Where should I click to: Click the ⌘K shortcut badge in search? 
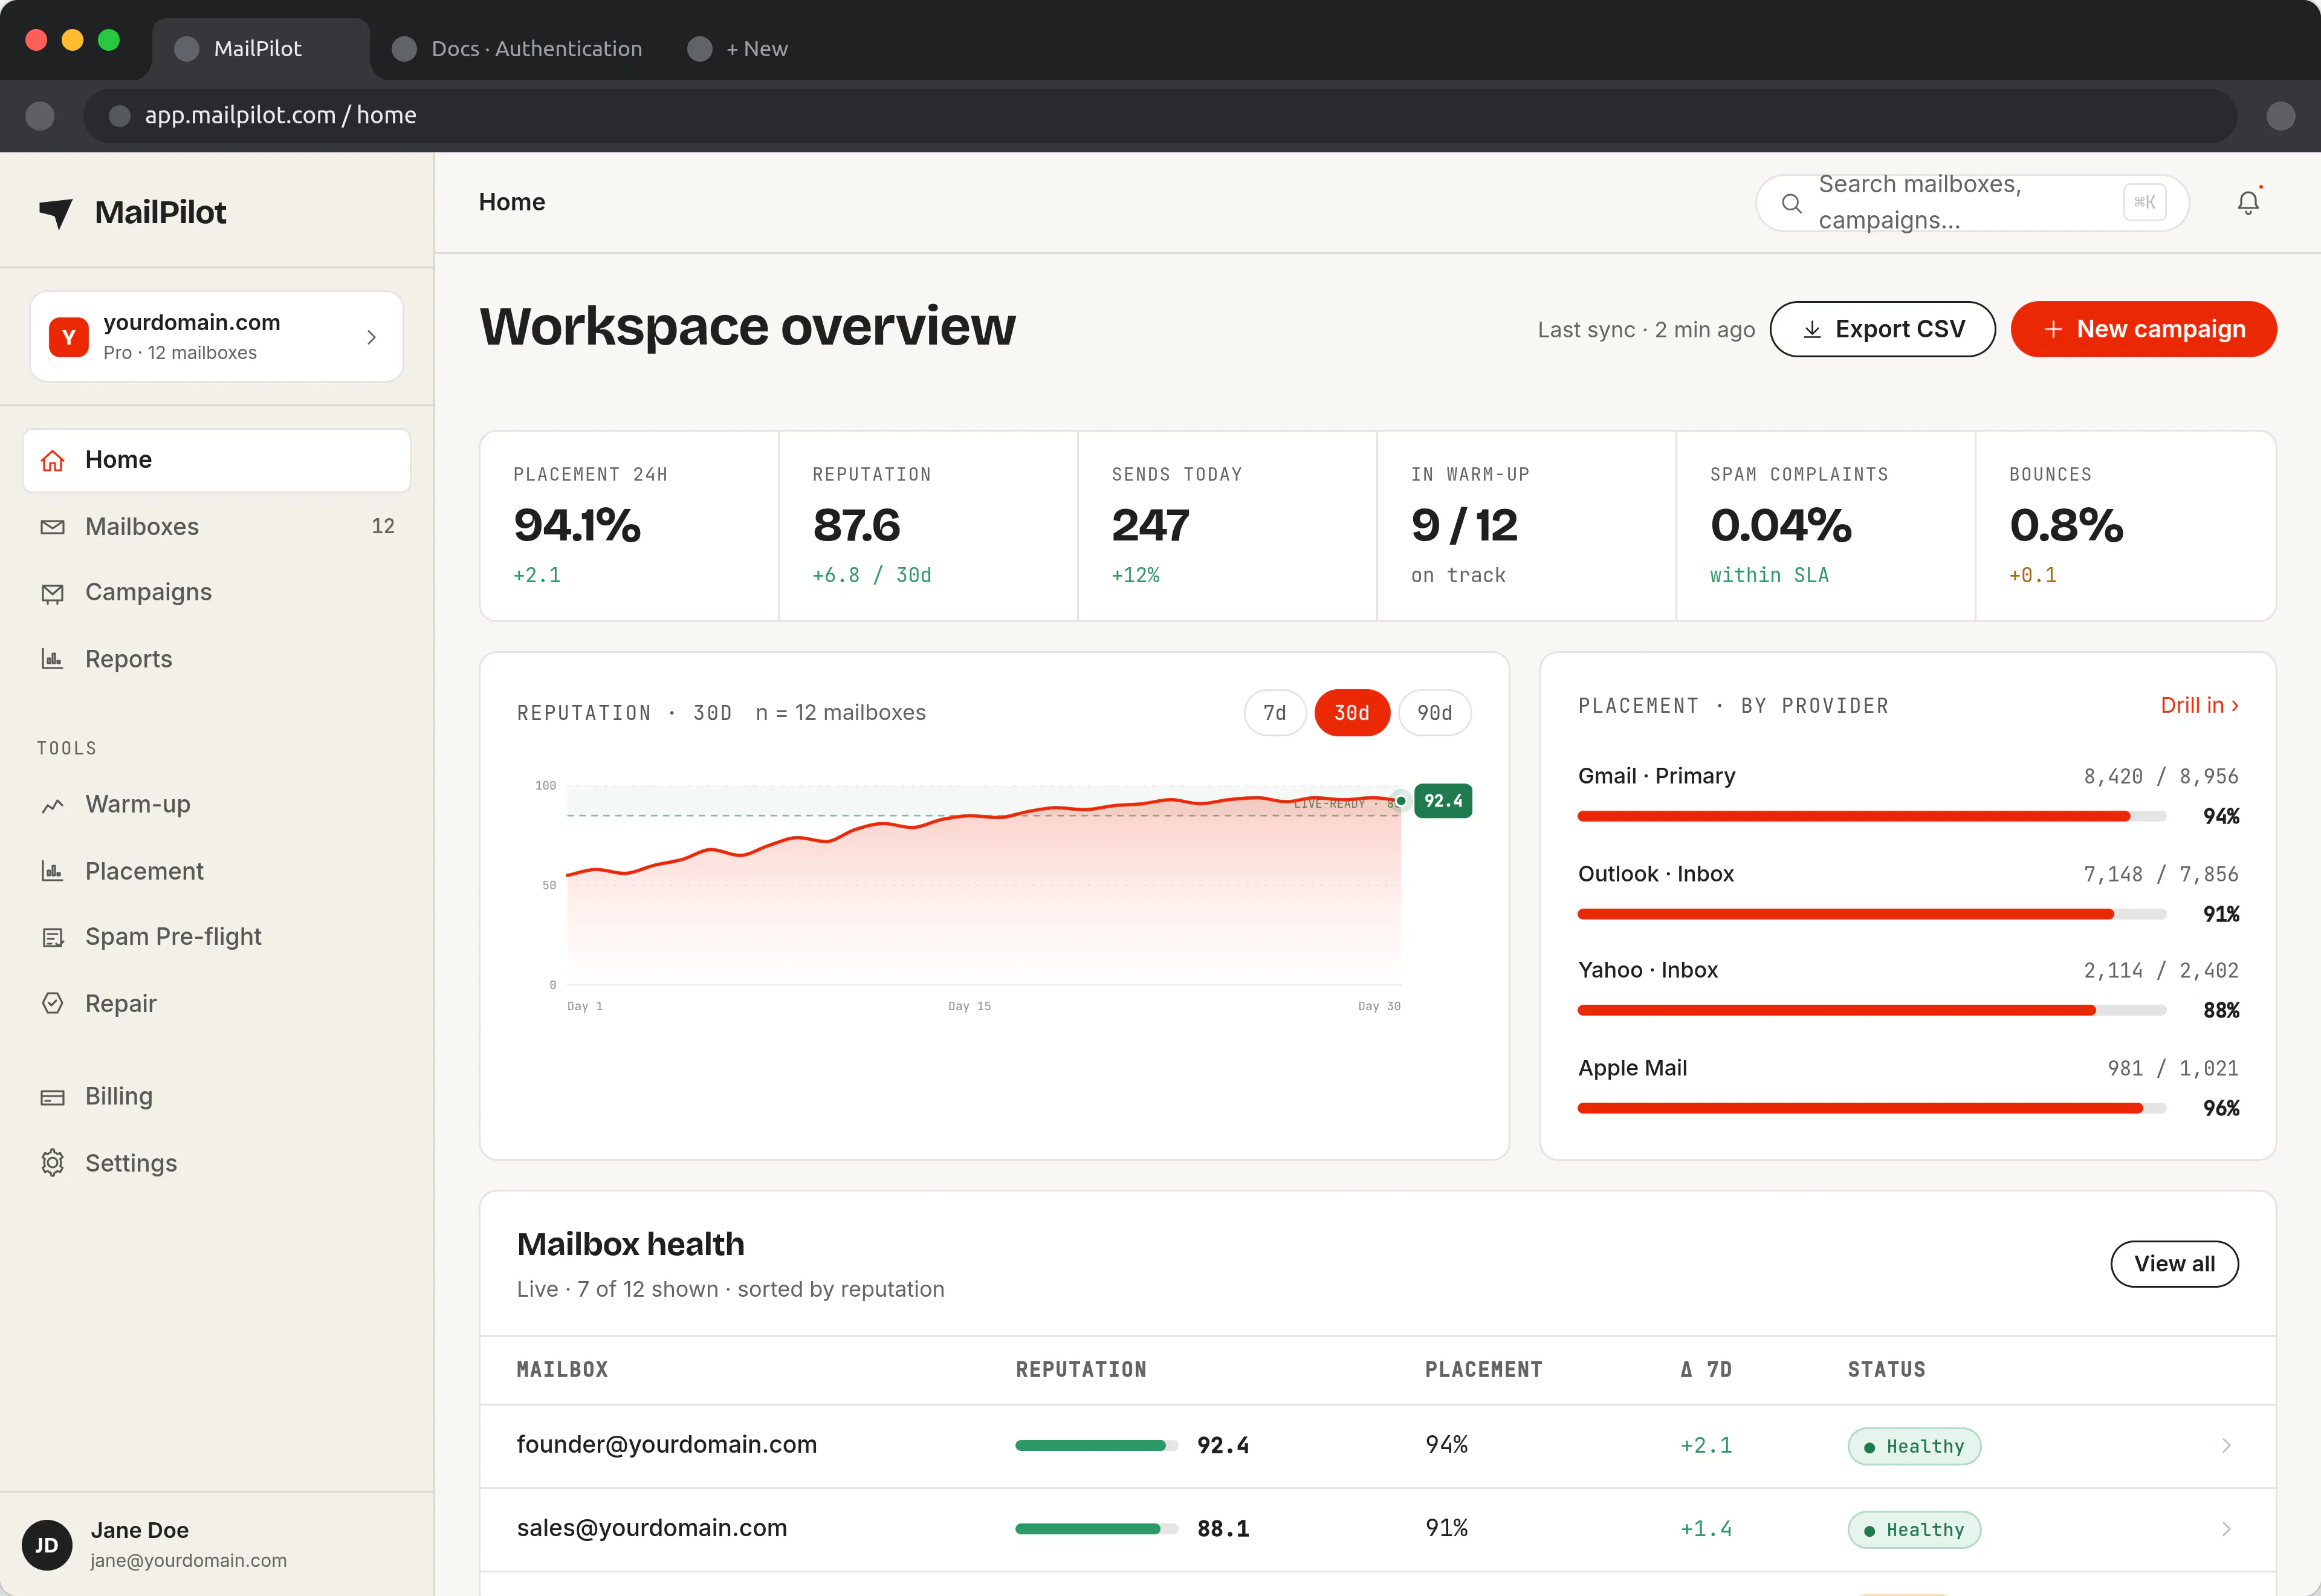[2144, 202]
